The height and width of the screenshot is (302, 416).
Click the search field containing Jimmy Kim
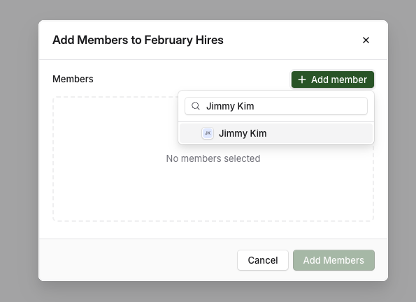(276, 106)
